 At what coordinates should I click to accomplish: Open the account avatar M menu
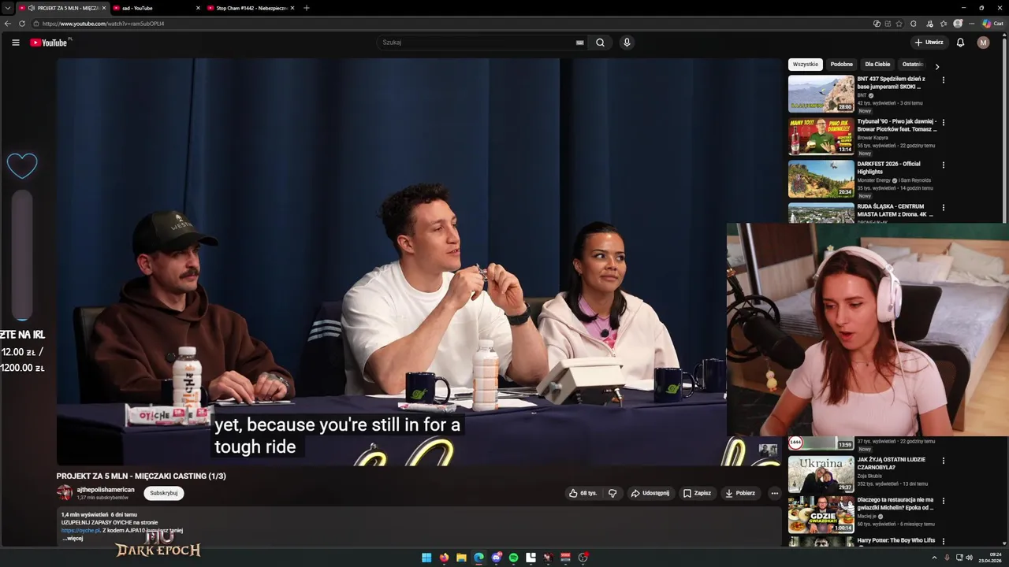coord(983,43)
